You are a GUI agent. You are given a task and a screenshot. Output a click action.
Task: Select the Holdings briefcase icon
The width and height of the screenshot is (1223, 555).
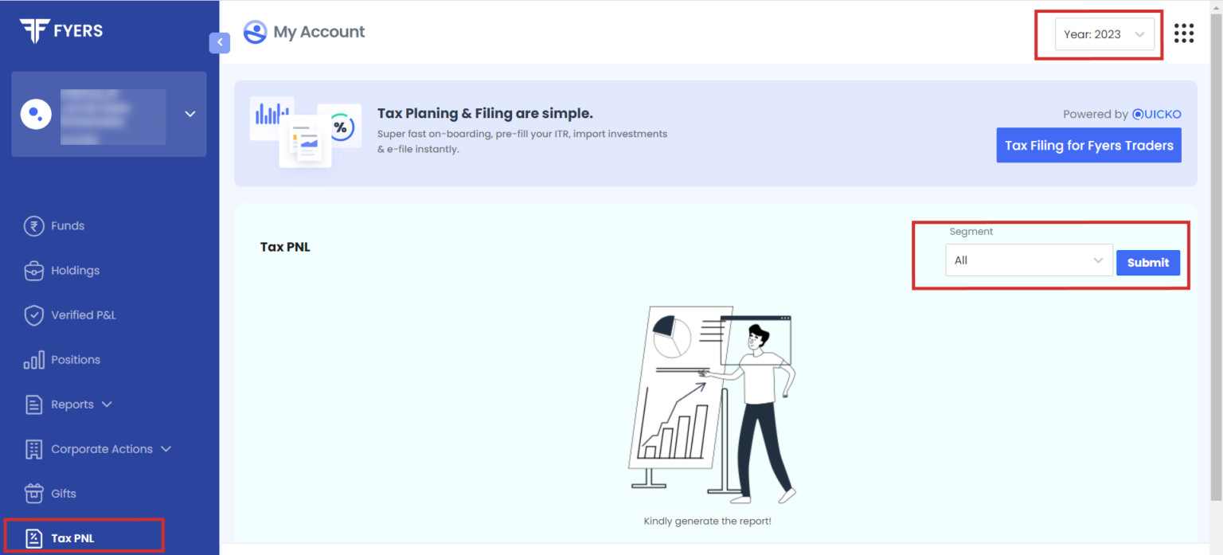point(34,270)
